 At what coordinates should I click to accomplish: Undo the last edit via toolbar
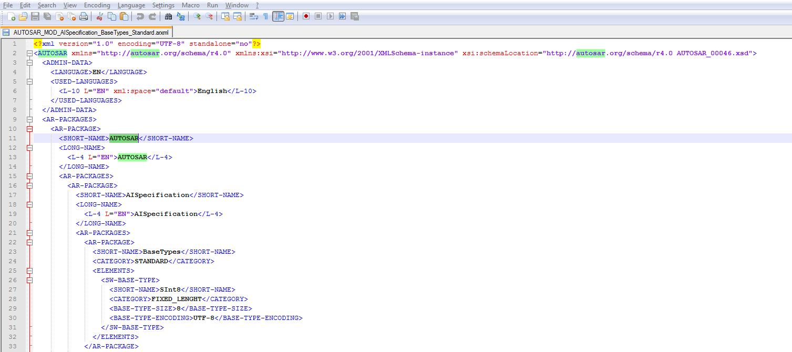tap(140, 16)
